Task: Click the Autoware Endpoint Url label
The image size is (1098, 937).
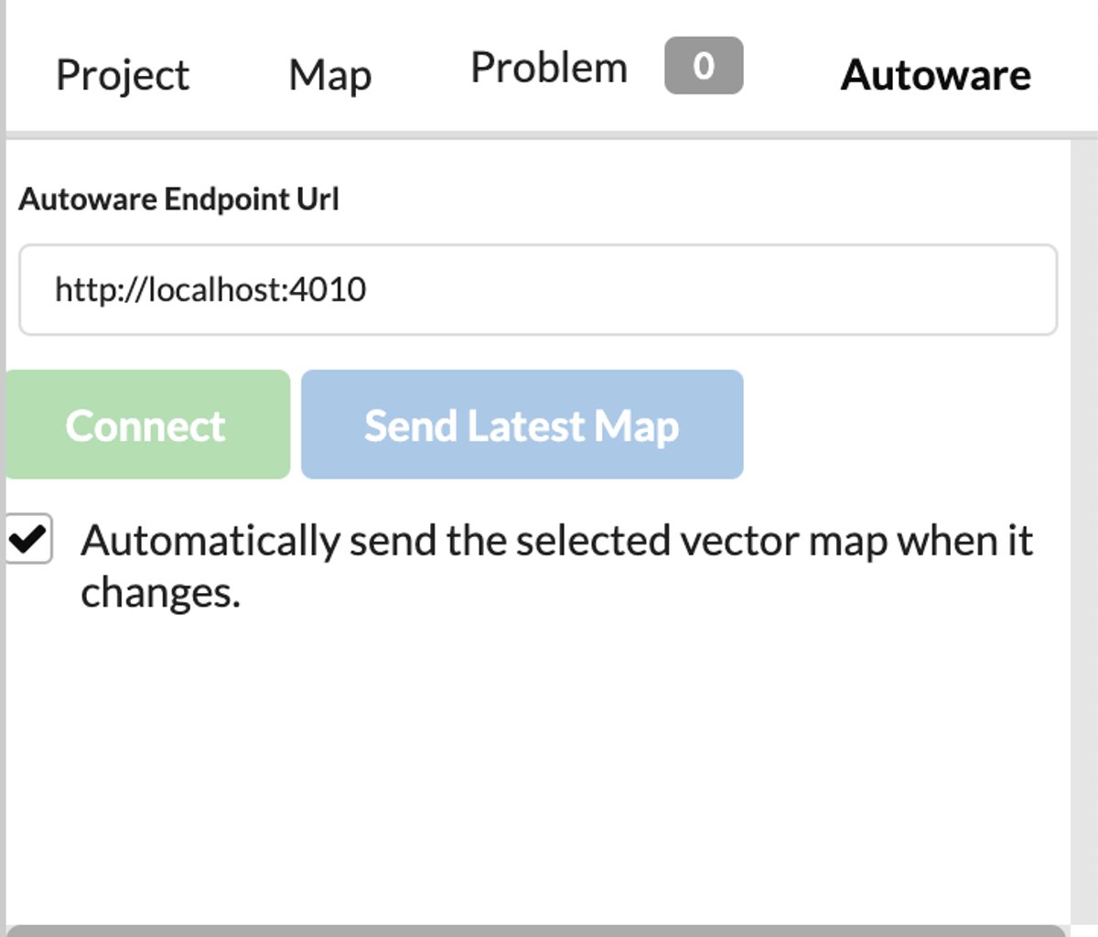Action: [179, 199]
